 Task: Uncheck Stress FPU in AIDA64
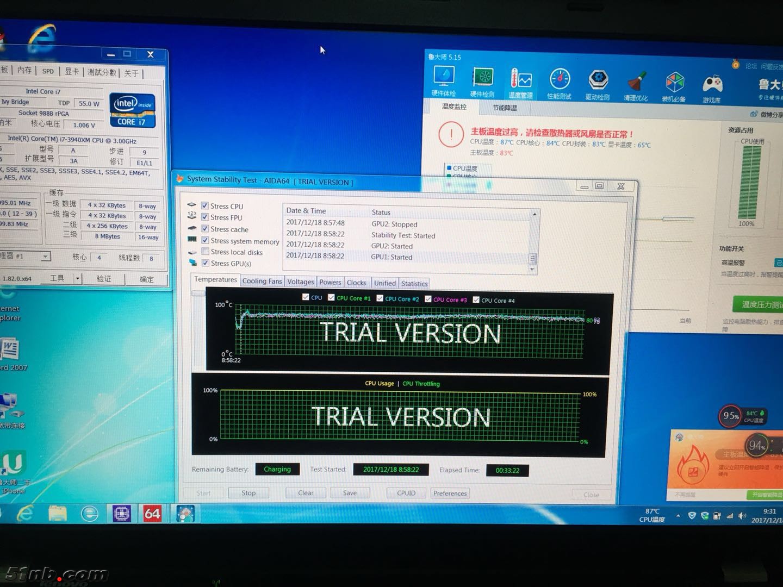tap(205, 217)
